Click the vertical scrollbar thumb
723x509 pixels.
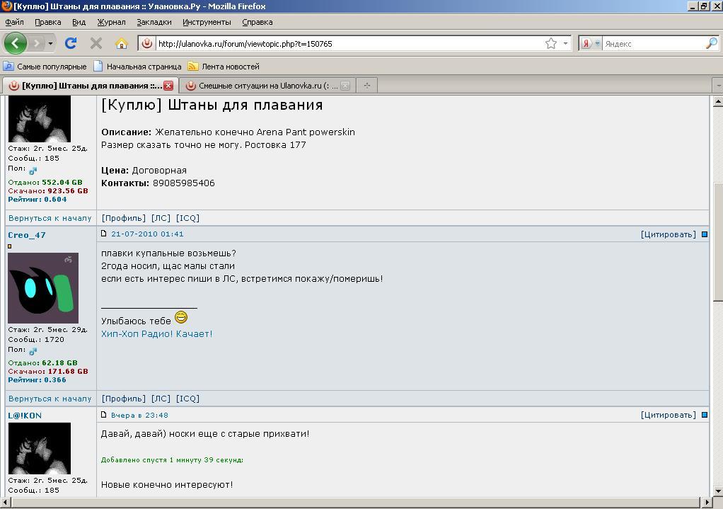[717, 241]
